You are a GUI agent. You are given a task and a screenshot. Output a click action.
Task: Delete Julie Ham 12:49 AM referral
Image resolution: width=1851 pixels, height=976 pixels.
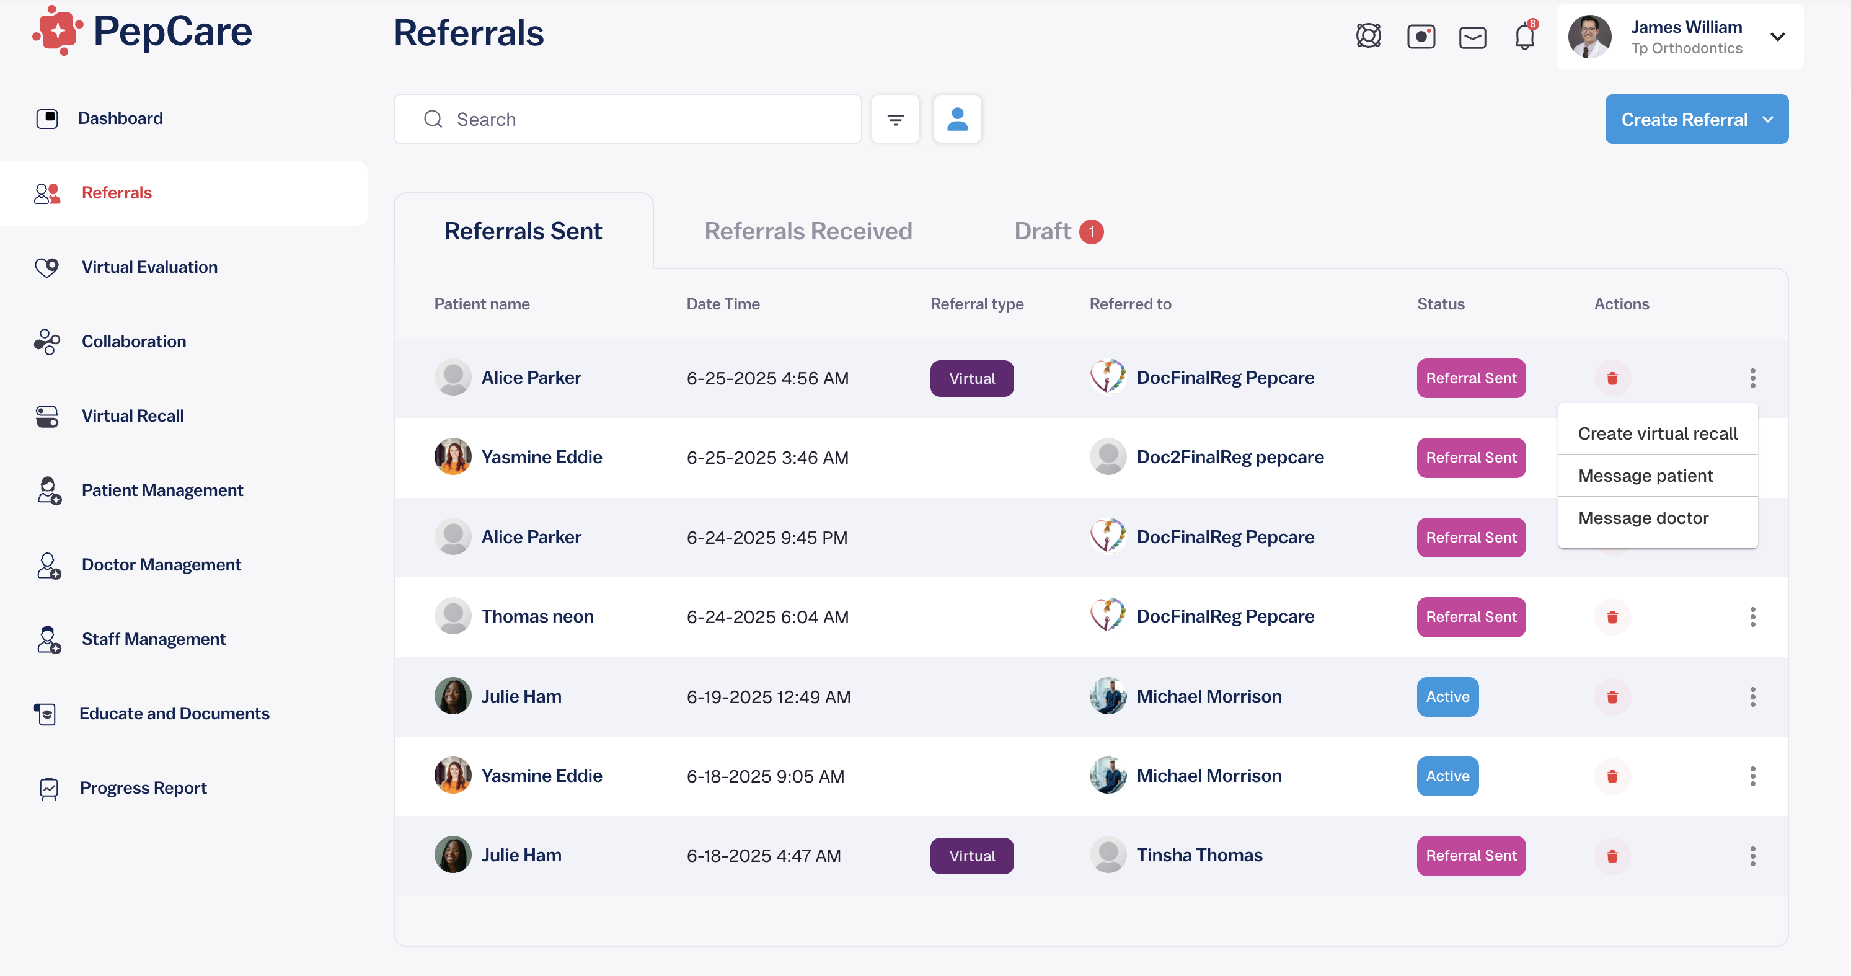[1612, 696]
